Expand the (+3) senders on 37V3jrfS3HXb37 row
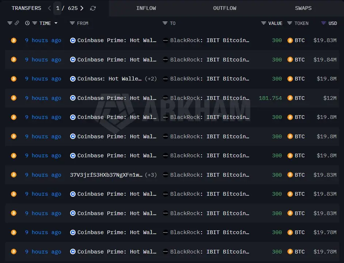Screen dimensions: 344x263 [x=151, y=175]
